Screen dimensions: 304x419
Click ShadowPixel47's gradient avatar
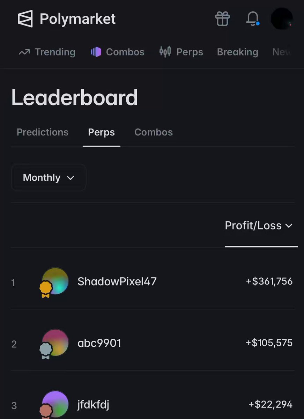55,281
